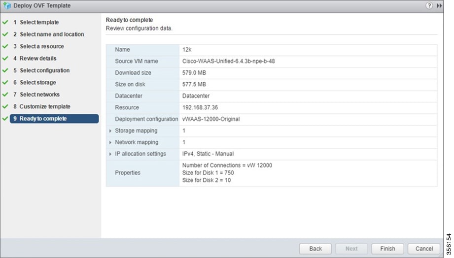Go to step 1 Select template
Screen dimensions: 454x258
coord(36,22)
